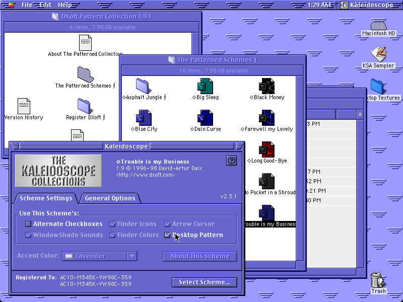Click the menu bar clock showing 1:29 AM

(319, 5)
